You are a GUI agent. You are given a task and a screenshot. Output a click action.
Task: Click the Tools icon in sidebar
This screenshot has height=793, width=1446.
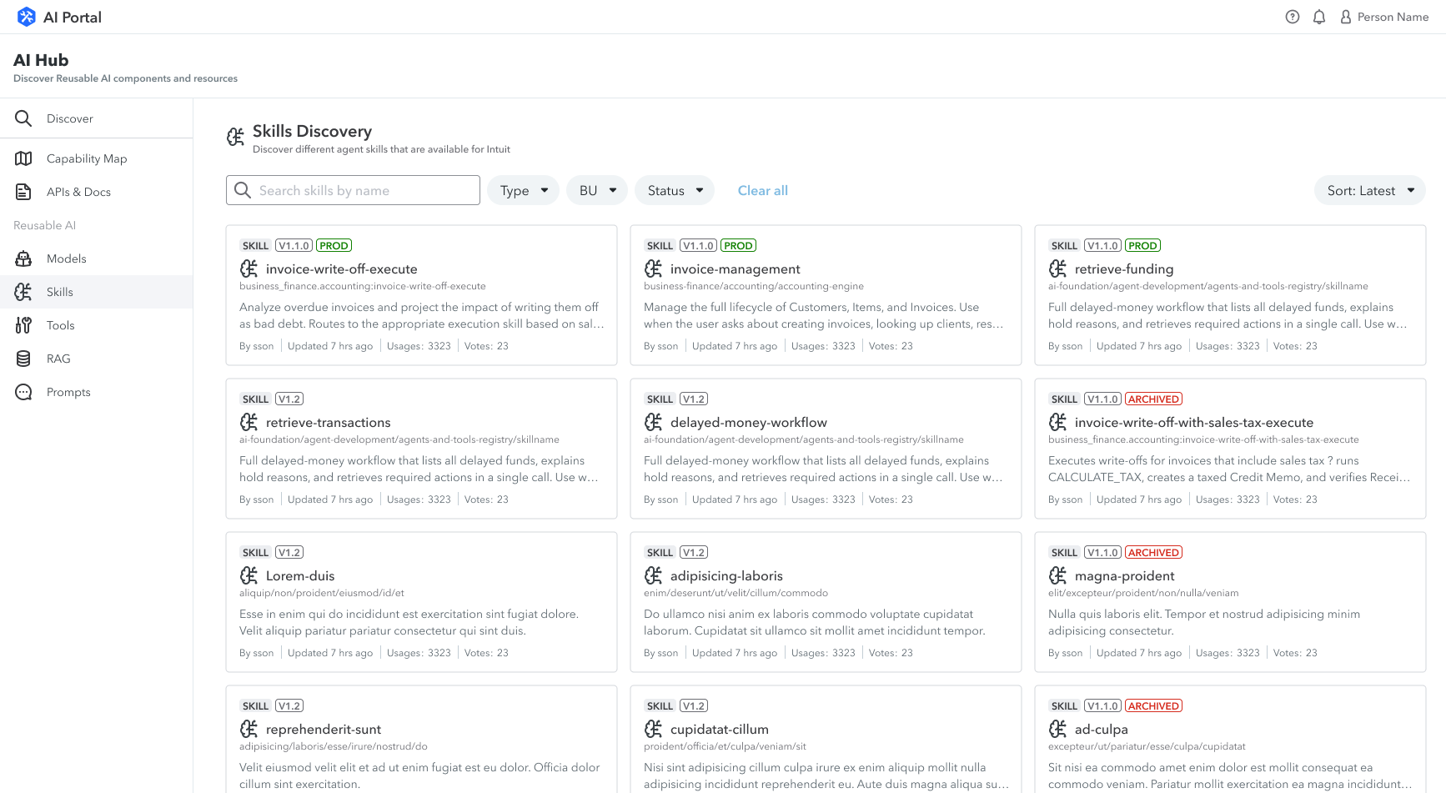tap(23, 325)
